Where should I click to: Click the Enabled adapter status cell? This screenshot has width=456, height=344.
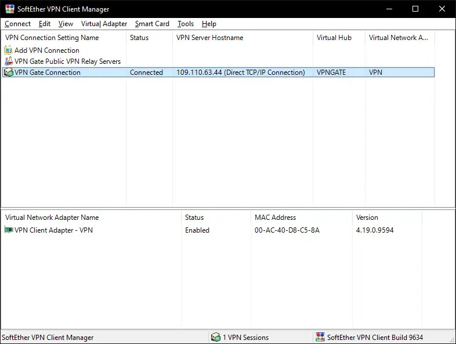[x=197, y=230]
